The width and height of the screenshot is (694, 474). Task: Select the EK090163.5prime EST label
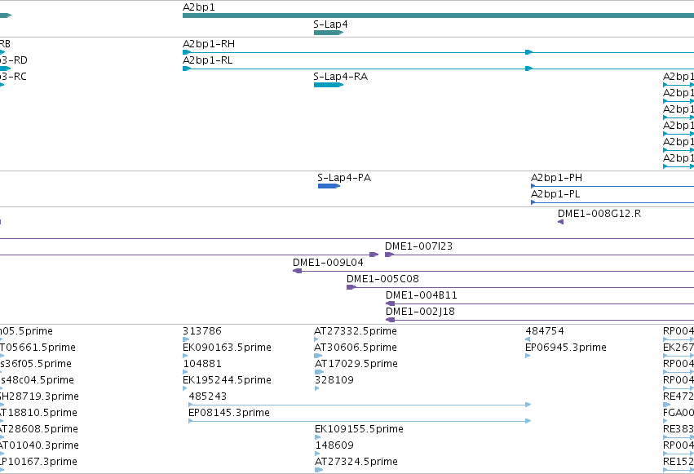(227, 348)
